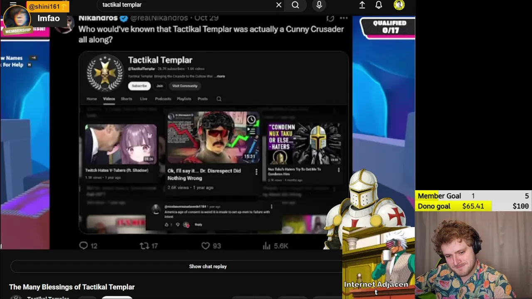The width and height of the screenshot is (532, 299).
Task: Click the @realNikandros handle
Action: (x=160, y=18)
